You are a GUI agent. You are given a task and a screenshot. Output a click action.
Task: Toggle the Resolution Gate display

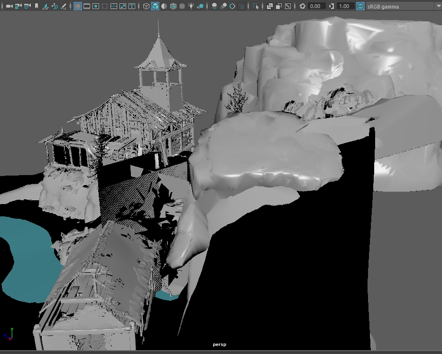[96, 6]
